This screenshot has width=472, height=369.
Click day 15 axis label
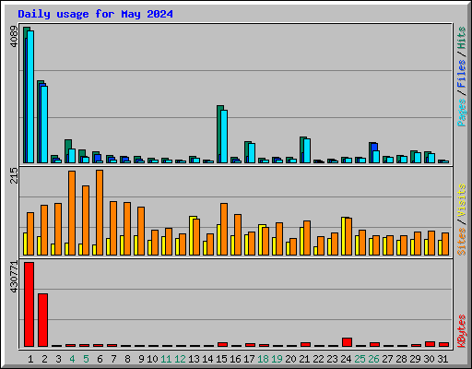(221, 359)
